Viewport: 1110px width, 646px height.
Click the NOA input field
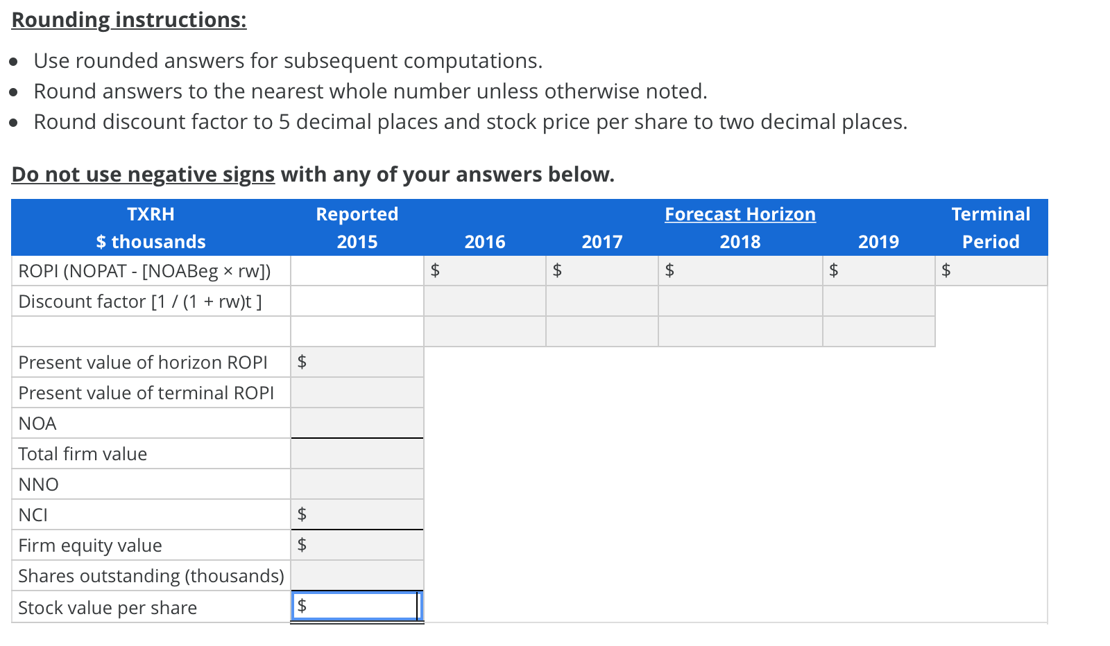(357, 424)
